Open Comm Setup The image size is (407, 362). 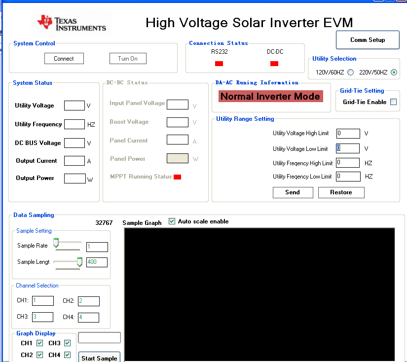pyautogui.click(x=368, y=40)
